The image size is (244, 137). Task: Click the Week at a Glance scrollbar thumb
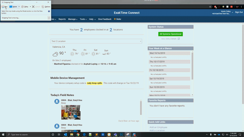point(192,66)
